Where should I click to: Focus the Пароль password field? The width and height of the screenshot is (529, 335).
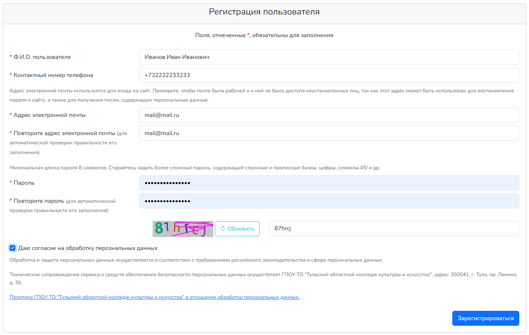(x=329, y=183)
